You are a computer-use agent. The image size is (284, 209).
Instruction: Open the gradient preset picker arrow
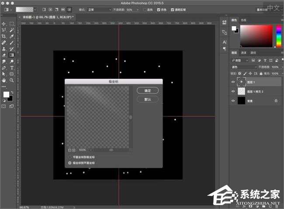[35, 10]
